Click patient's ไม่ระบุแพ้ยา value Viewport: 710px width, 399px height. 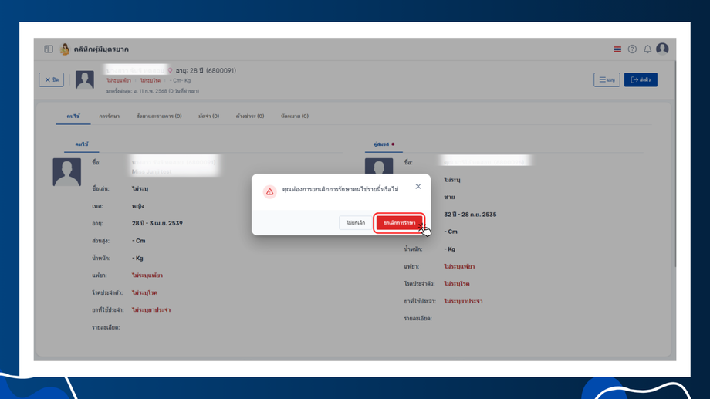(x=147, y=276)
